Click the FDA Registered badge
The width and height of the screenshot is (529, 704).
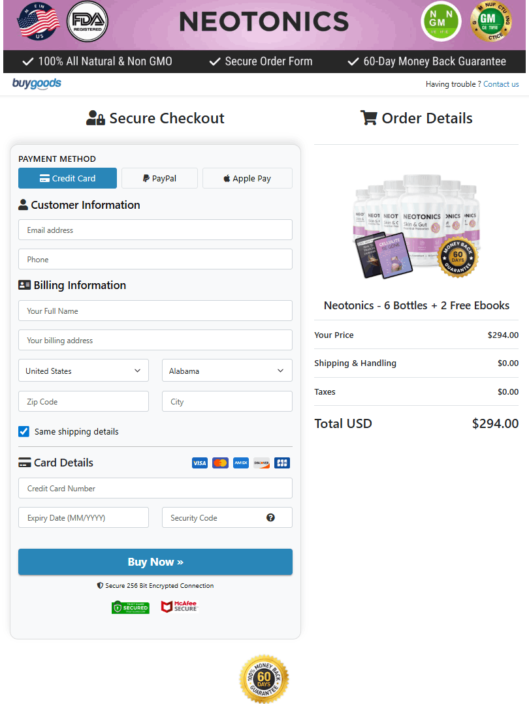coord(88,22)
